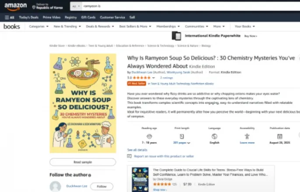Expand the 205 pages print length chevron

click(x=188, y=143)
